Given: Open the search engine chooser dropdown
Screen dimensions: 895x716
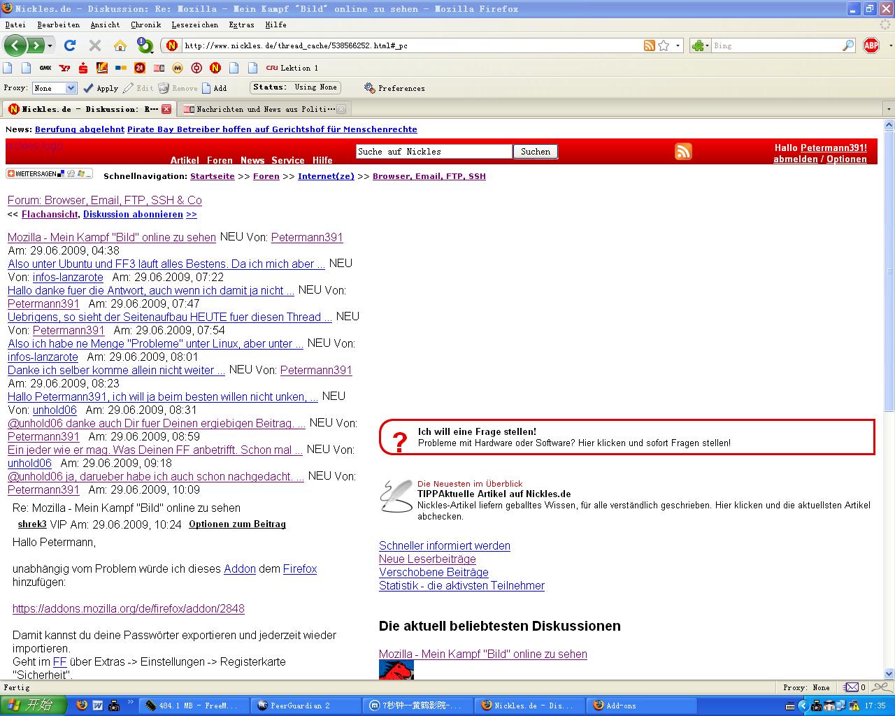Looking at the screenshot, I should 700,46.
